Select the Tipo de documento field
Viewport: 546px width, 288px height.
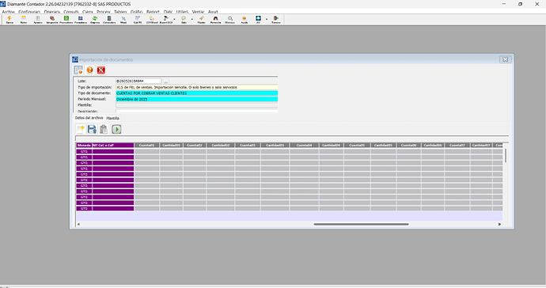click(x=196, y=93)
